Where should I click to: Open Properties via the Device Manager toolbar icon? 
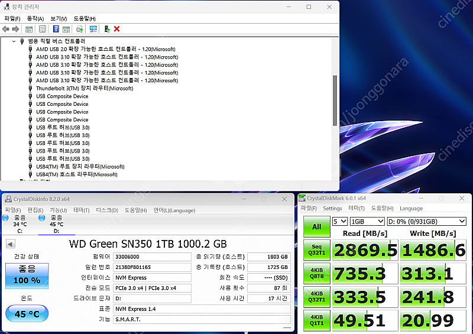click(43, 29)
